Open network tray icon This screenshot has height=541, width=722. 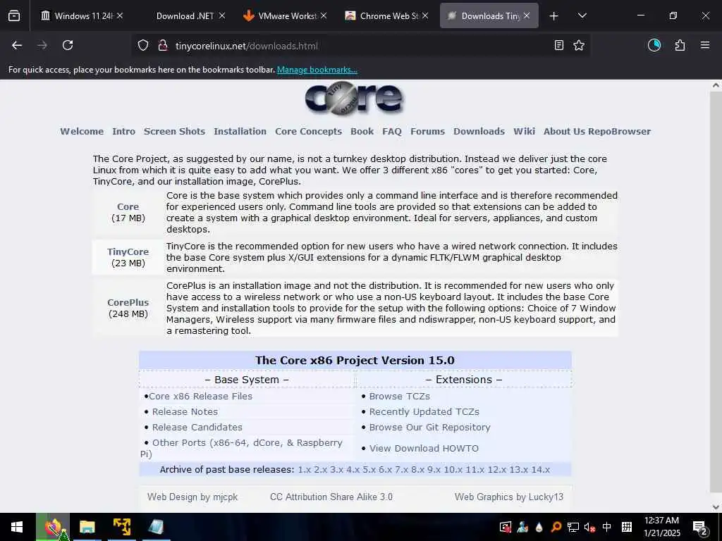pyautogui.click(x=573, y=527)
